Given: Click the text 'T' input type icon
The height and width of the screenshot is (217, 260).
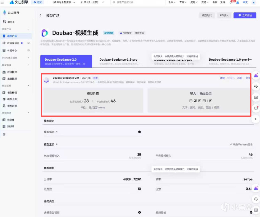Looking at the screenshot, I should point(191,101).
